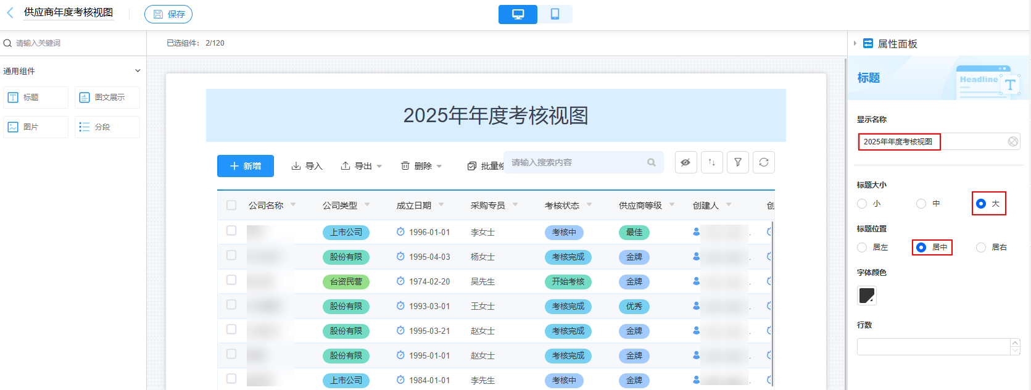Collapse the 属性面板 with its arrow
1031x390 pixels.
[855, 43]
